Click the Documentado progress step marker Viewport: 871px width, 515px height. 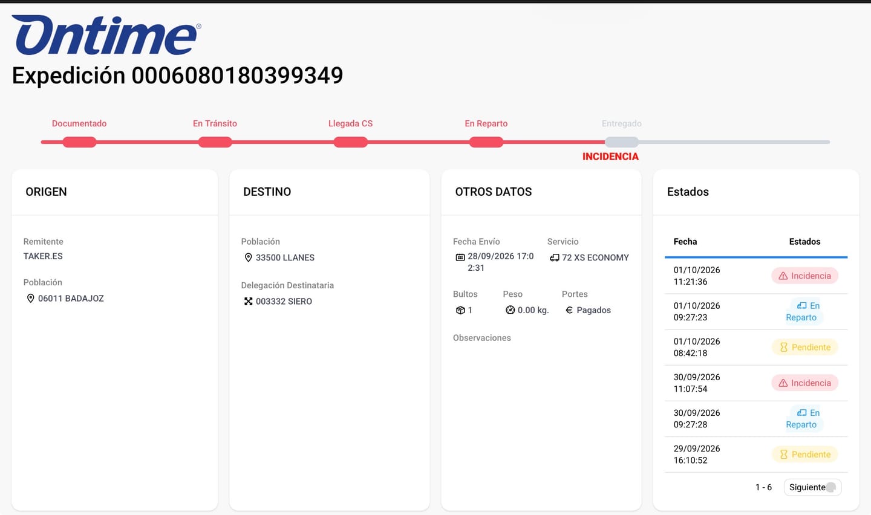(x=79, y=142)
